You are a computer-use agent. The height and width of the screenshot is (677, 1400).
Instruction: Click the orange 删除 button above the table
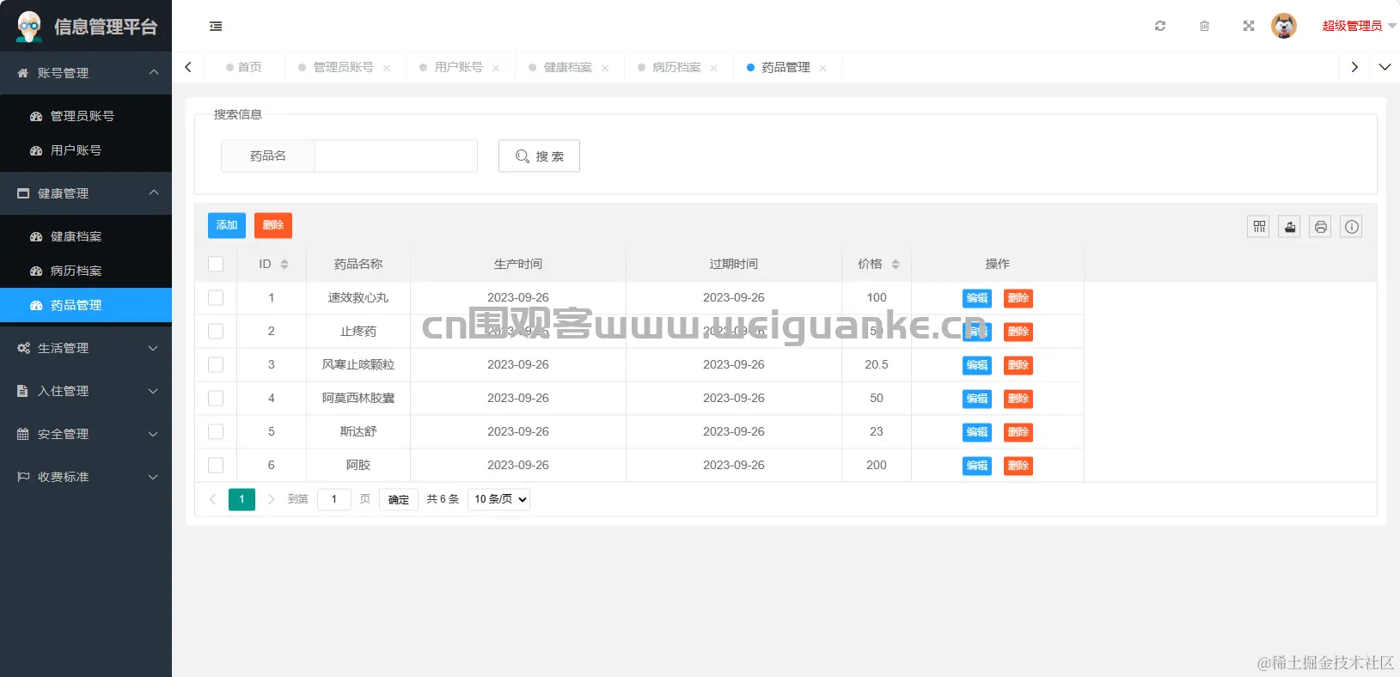tap(273, 225)
